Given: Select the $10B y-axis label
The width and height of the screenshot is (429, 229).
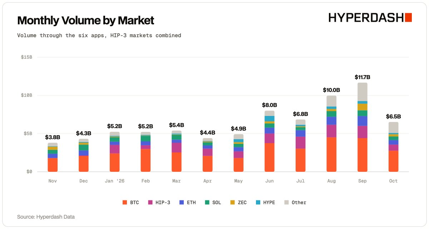Looking at the screenshot, I should (x=26, y=96).
